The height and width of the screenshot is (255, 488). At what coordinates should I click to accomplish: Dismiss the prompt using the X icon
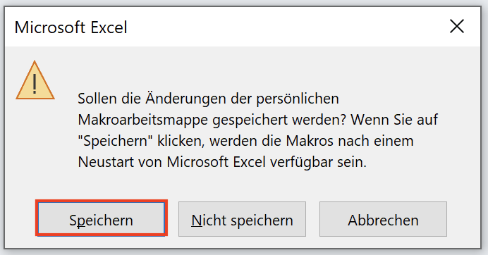[457, 26]
